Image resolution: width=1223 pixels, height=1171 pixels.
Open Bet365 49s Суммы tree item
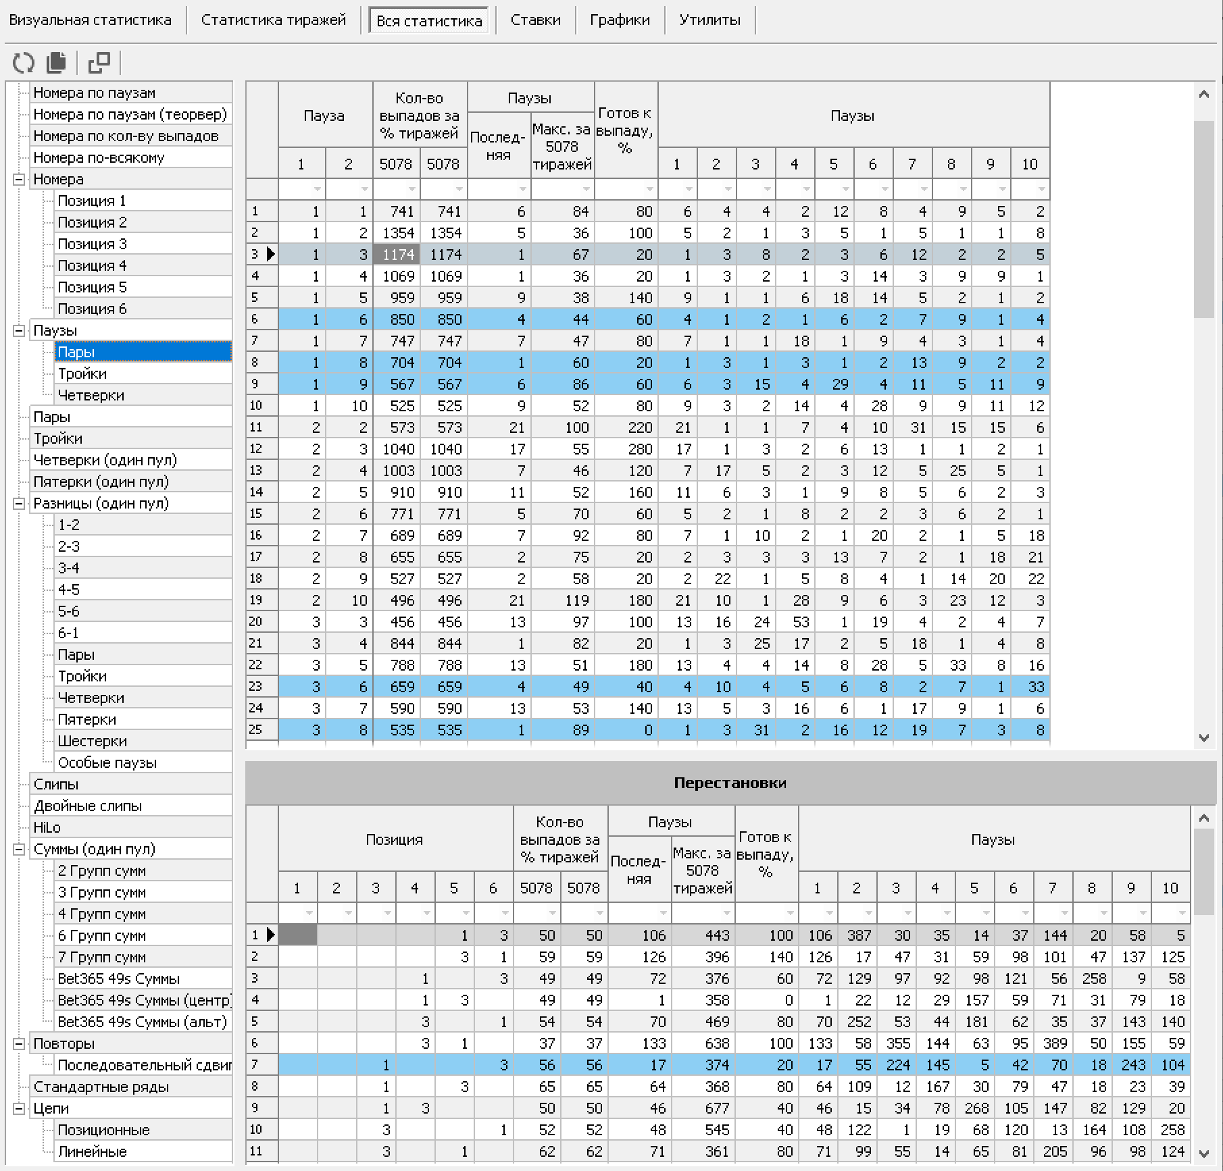click(118, 979)
